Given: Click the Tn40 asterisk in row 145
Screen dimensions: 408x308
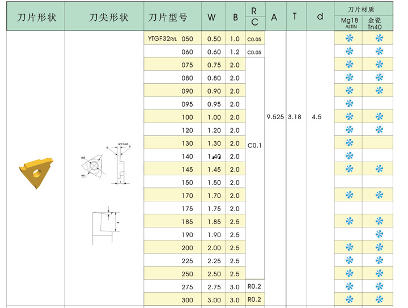Looking at the screenshot, I should click(379, 168).
